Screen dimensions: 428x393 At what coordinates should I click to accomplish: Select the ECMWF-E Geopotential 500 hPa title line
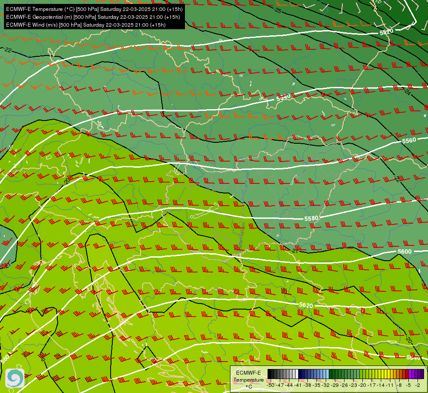pyautogui.click(x=93, y=17)
